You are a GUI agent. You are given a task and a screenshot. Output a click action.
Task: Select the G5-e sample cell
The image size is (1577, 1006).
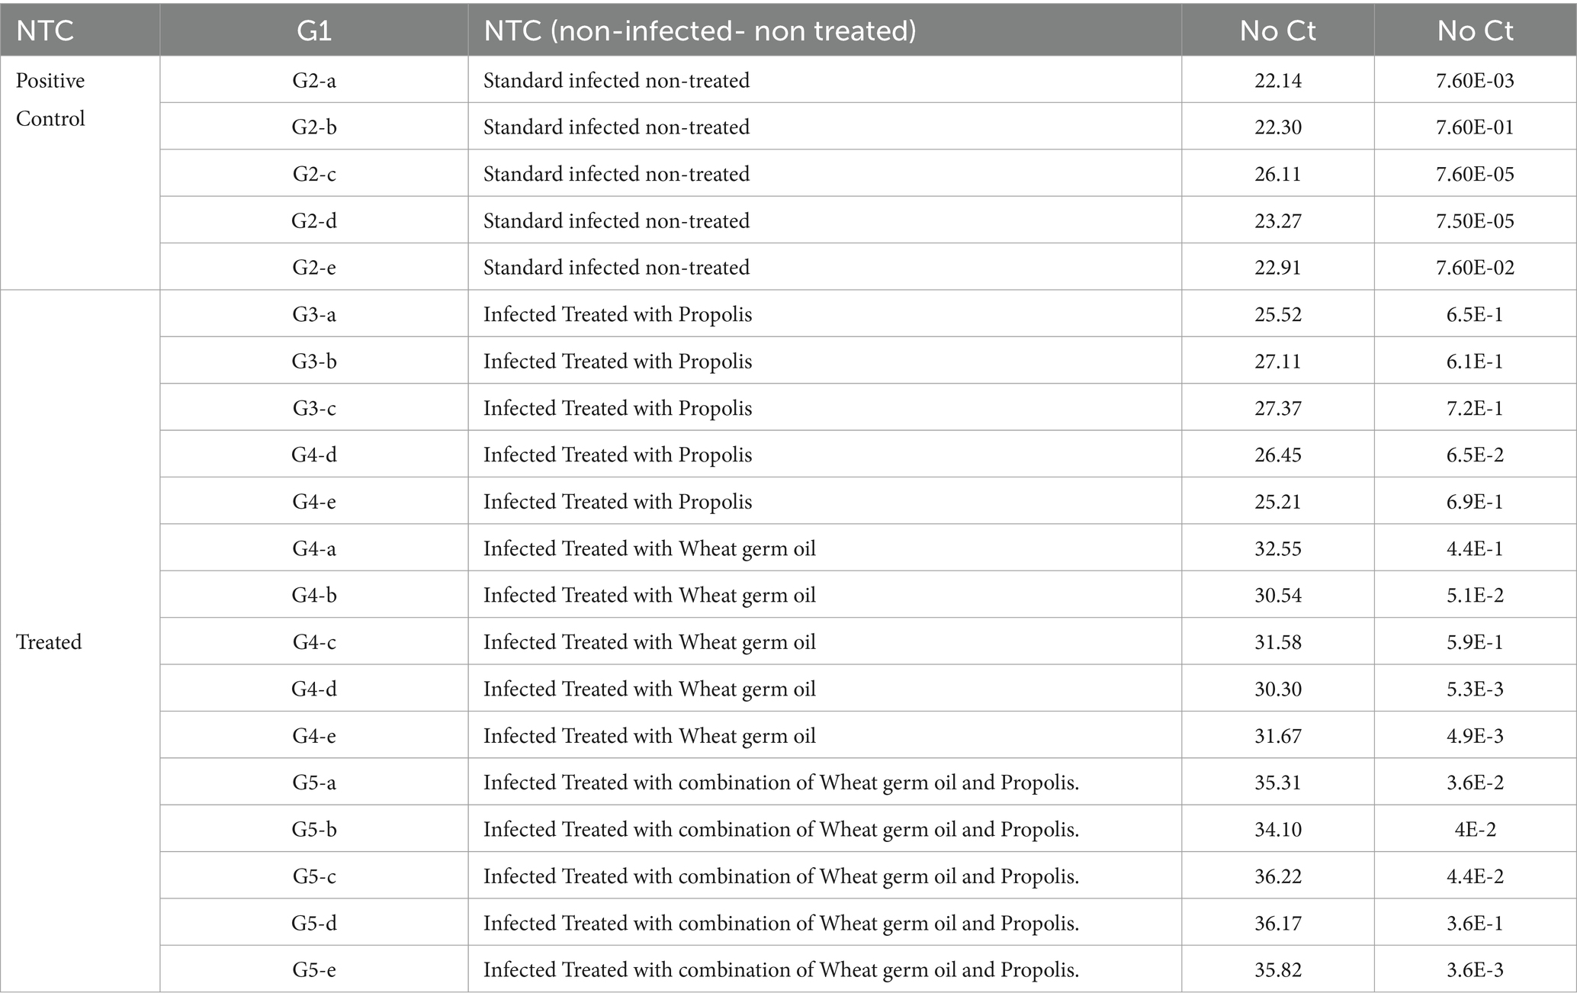[x=314, y=969]
